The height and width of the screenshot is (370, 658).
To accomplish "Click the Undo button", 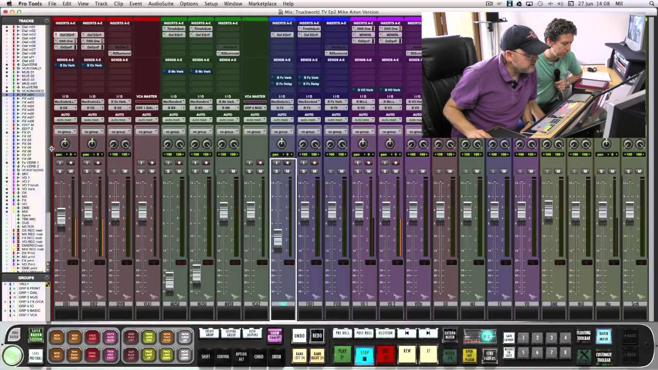I will (299, 336).
